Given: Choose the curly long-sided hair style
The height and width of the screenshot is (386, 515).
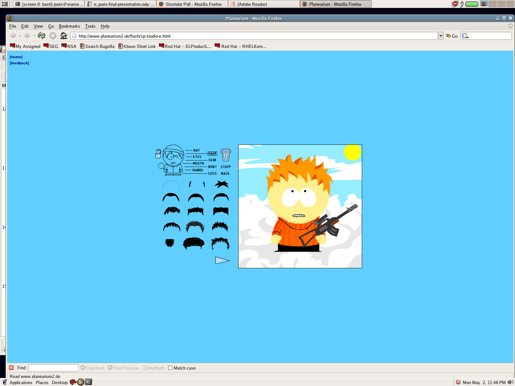Looking at the screenshot, I should (220, 244).
